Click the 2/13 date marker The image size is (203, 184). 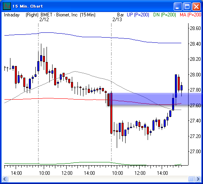click(x=117, y=20)
